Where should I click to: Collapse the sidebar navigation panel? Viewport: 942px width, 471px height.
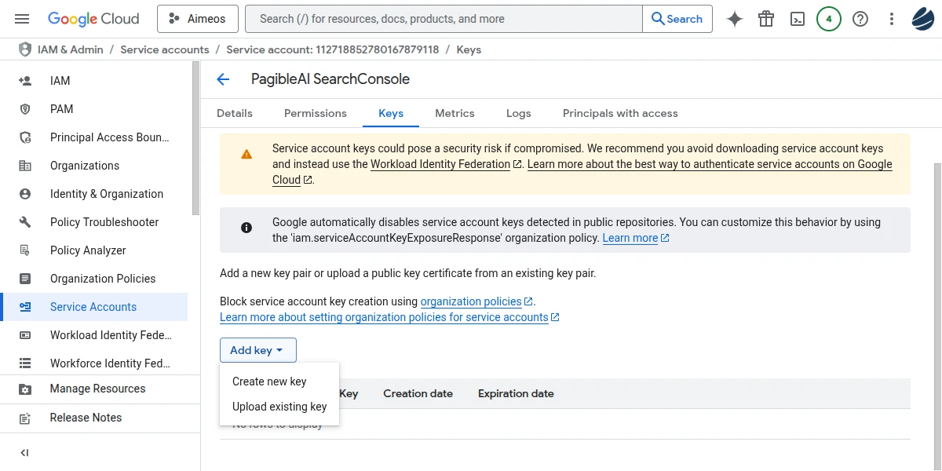point(24,453)
